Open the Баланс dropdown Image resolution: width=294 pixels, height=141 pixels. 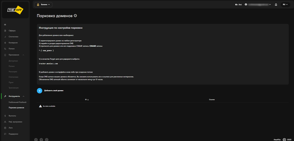point(43,5)
